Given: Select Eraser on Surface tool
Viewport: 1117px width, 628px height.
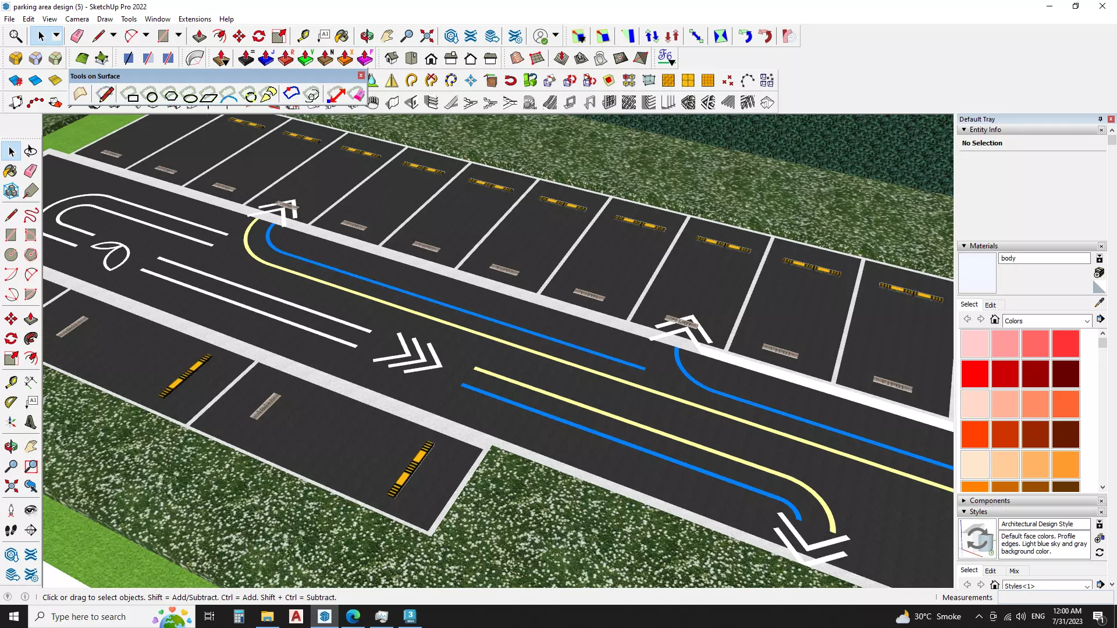Looking at the screenshot, I should click(x=356, y=95).
